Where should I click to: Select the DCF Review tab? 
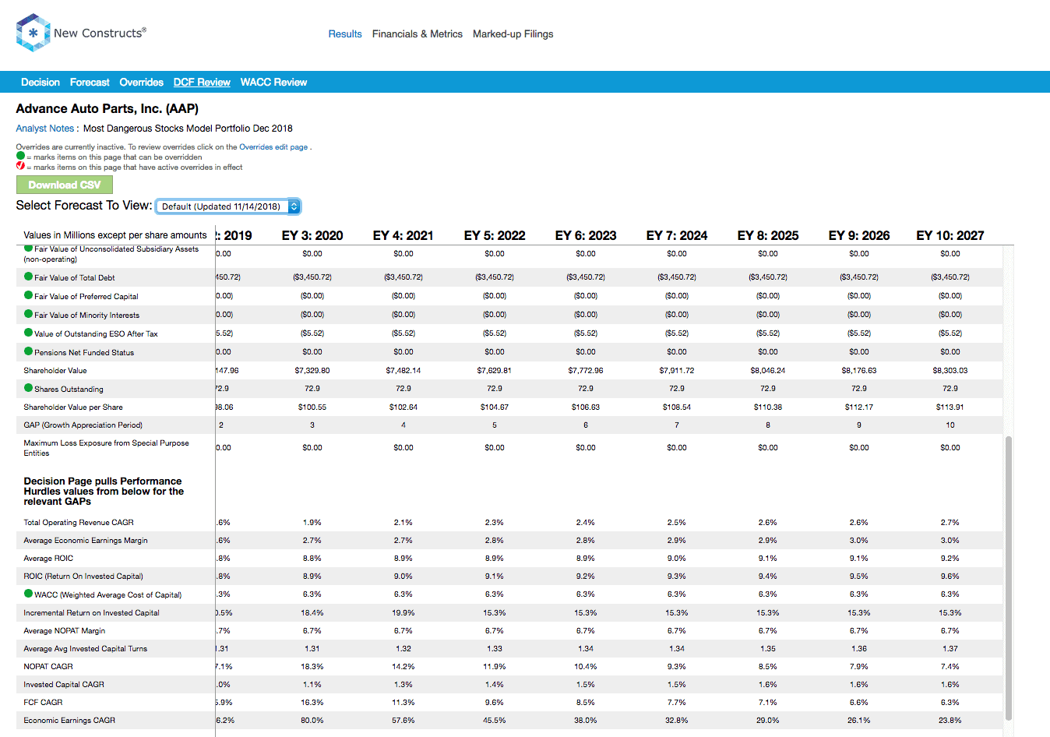pos(202,82)
